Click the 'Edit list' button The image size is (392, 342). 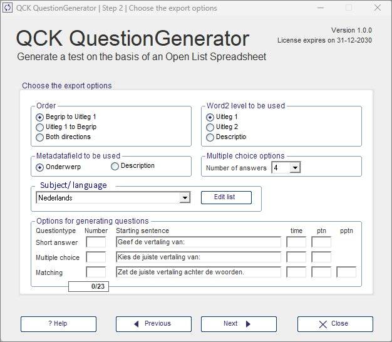tap(226, 197)
